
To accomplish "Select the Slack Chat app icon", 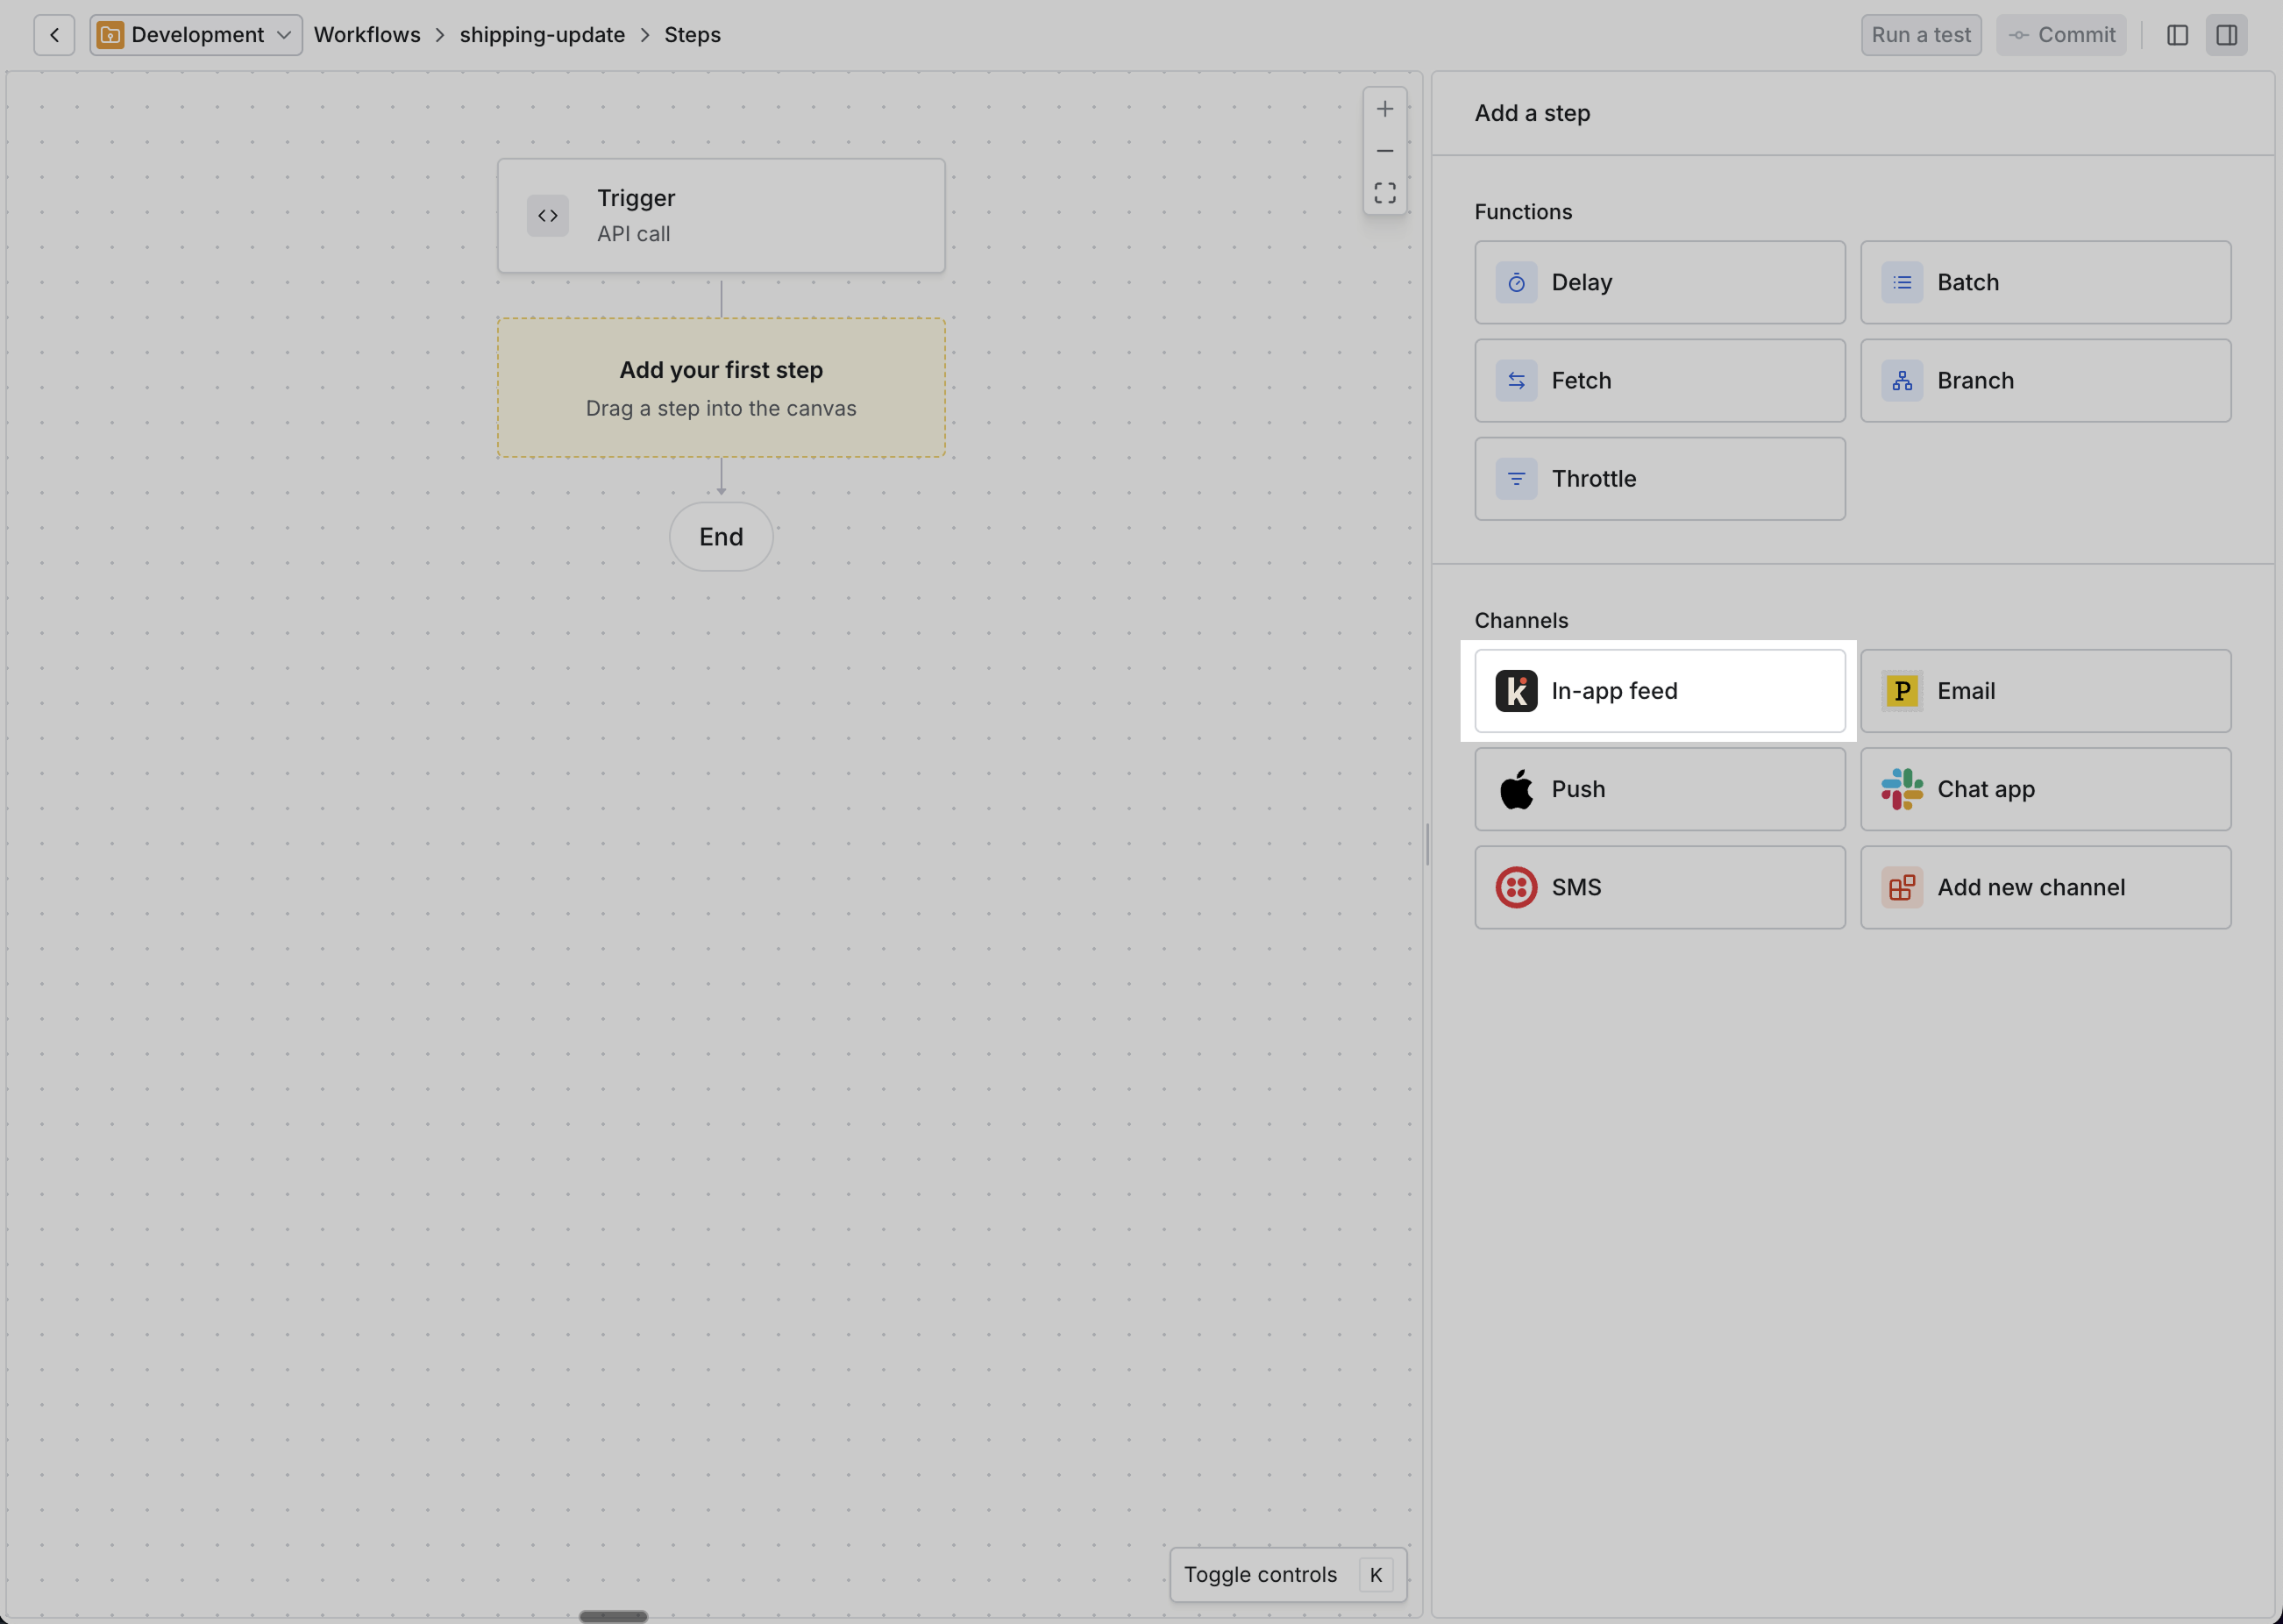I will (x=1902, y=789).
